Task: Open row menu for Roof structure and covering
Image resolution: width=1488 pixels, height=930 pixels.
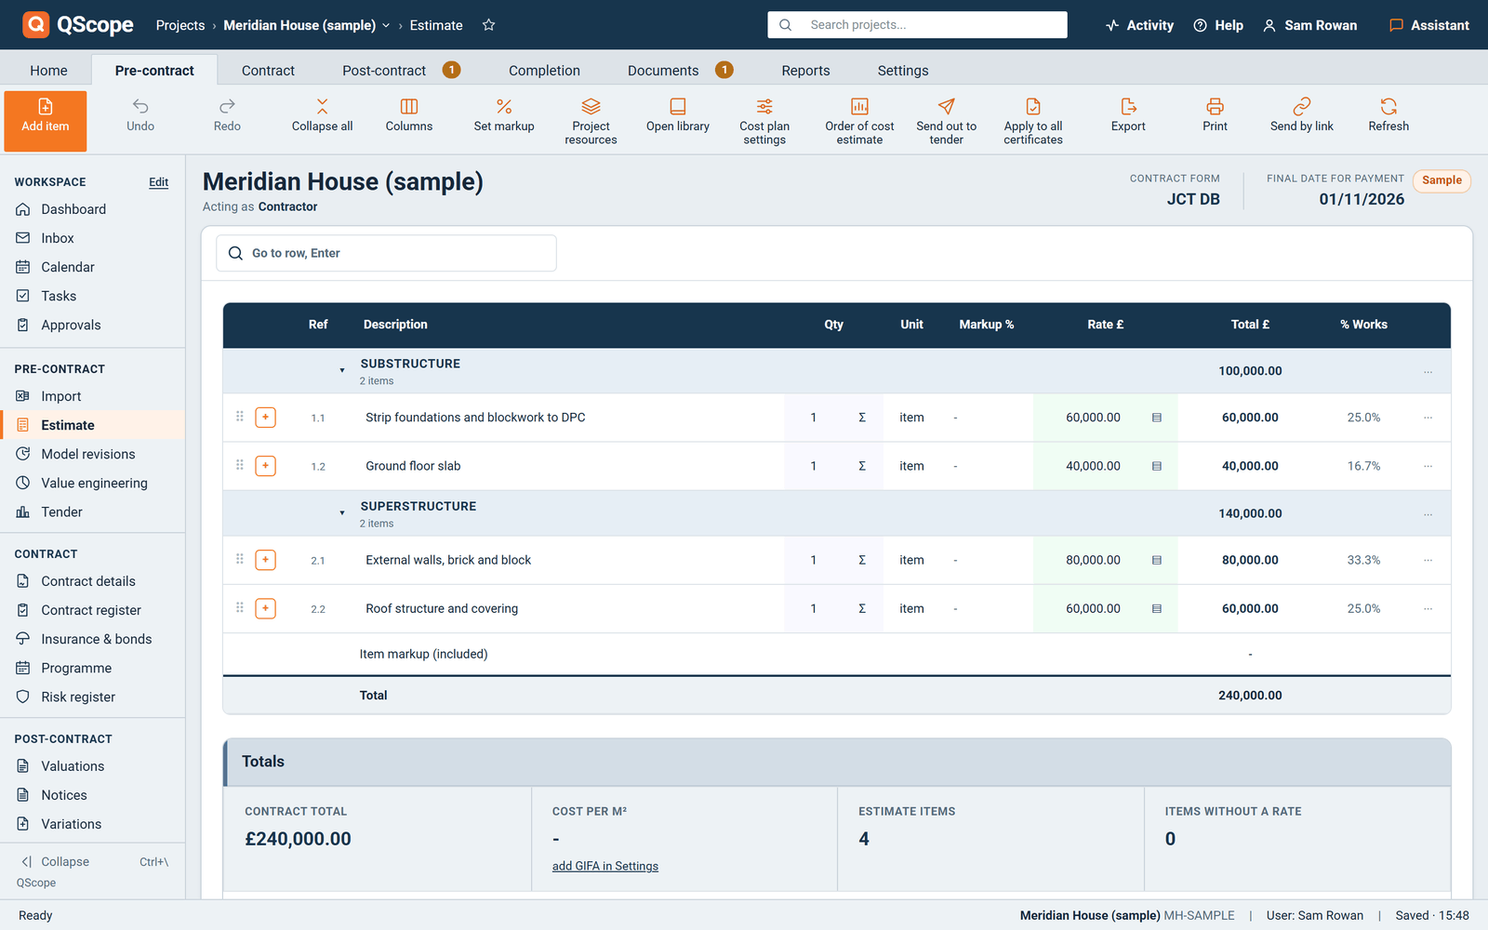Action: pos(1428,608)
